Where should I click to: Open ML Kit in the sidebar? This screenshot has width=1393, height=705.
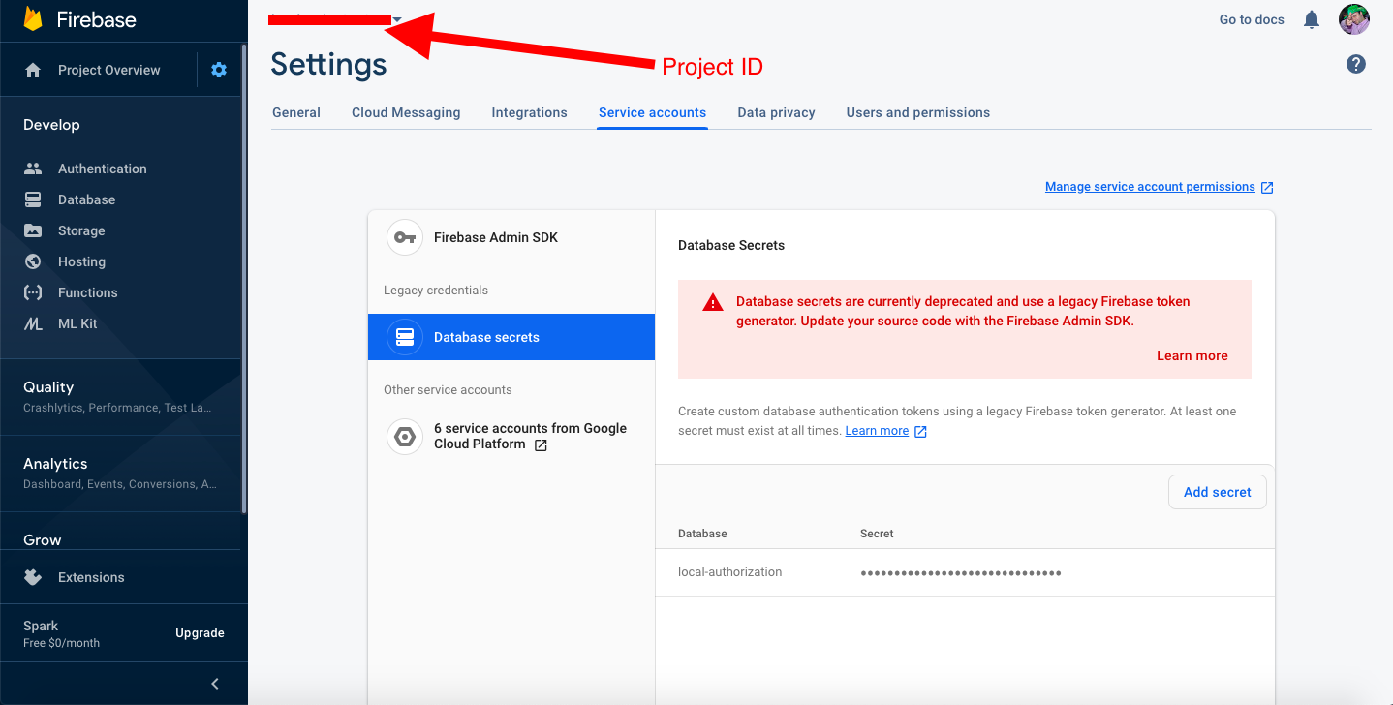pos(77,323)
